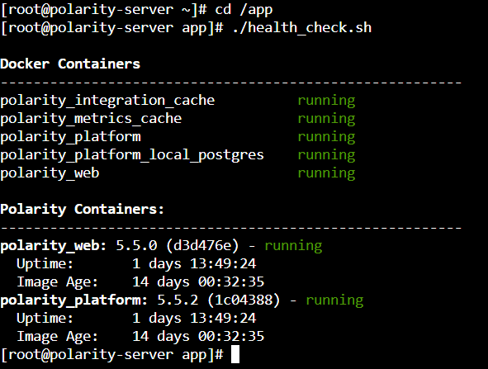Viewport: 488px width, 369px height.
Task: Click the 'cd /app' command text
Action: [x=244, y=10]
